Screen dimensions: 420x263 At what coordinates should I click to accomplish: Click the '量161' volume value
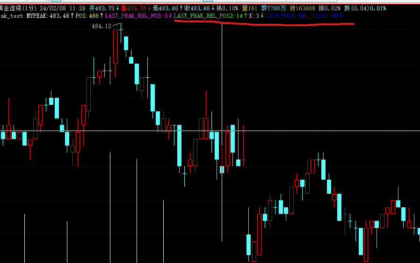(249, 8)
